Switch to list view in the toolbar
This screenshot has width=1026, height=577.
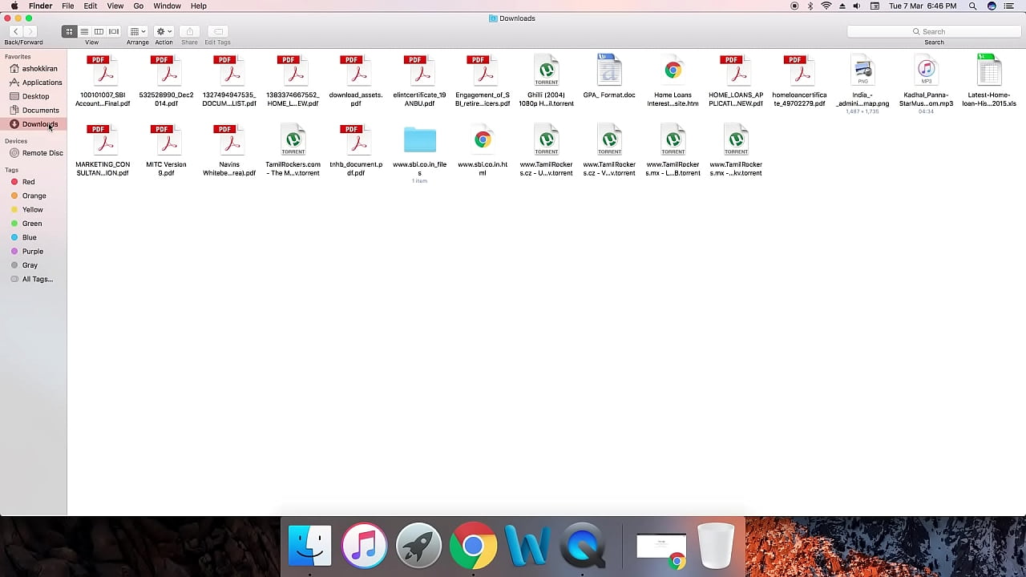84,31
